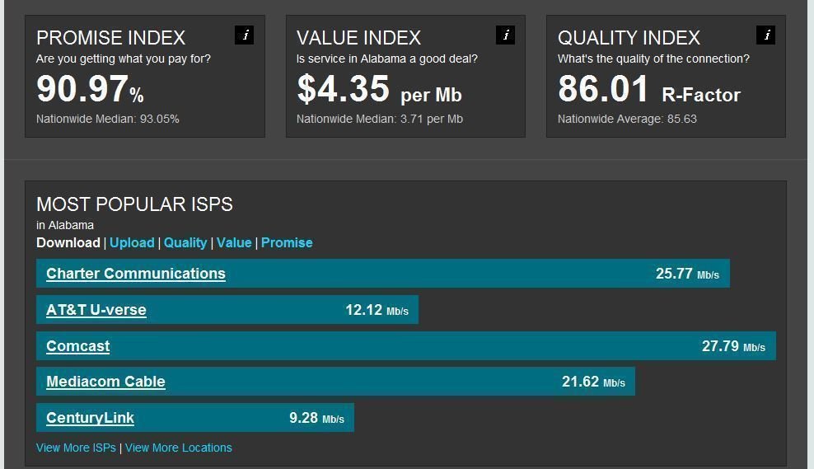814x469 pixels.
Task: Open the Charter Communications link
Action: tap(136, 274)
